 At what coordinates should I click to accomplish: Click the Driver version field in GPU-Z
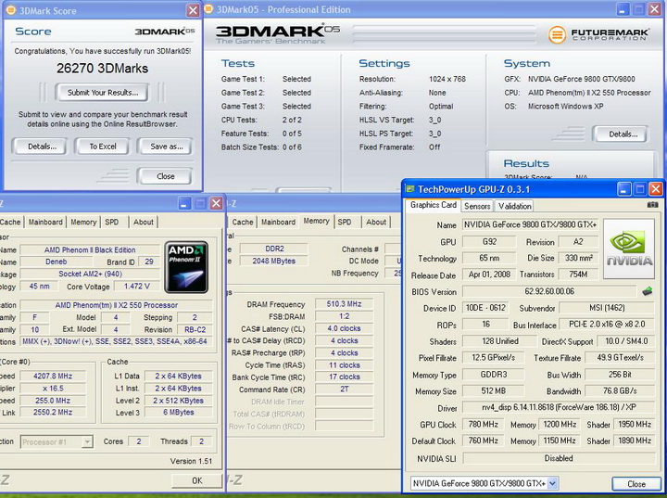[x=559, y=407]
